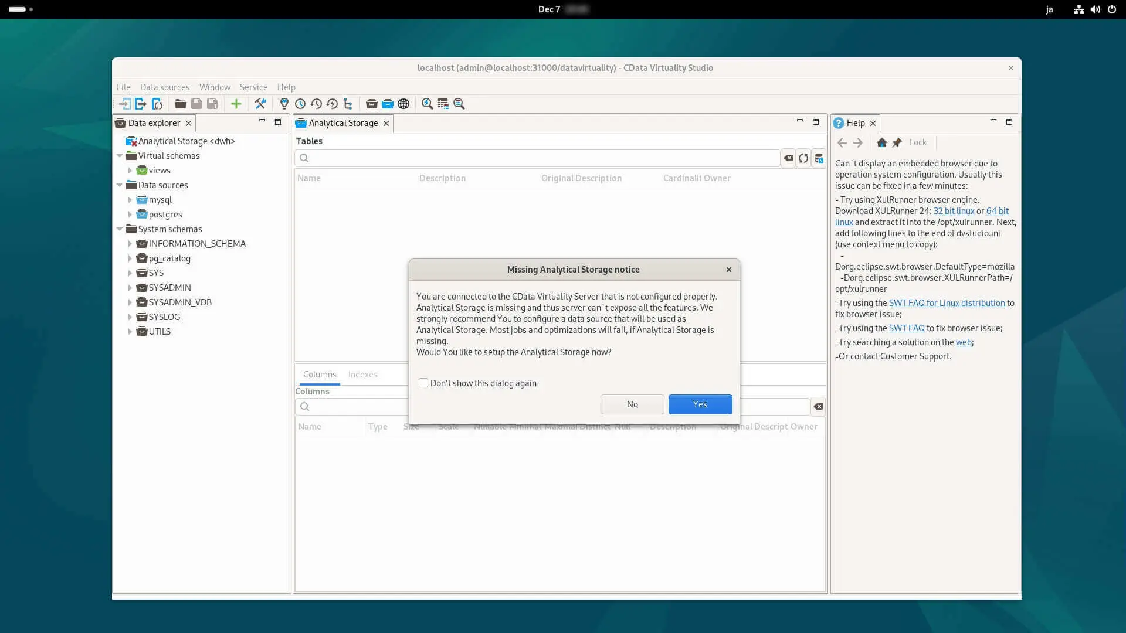This screenshot has height=633, width=1126.
Task: Switch to the Indexes tab
Action: pyautogui.click(x=362, y=374)
